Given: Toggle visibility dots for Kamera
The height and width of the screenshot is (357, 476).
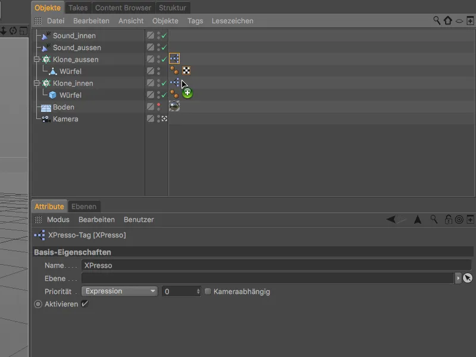Looking at the screenshot, I should [x=158, y=118].
